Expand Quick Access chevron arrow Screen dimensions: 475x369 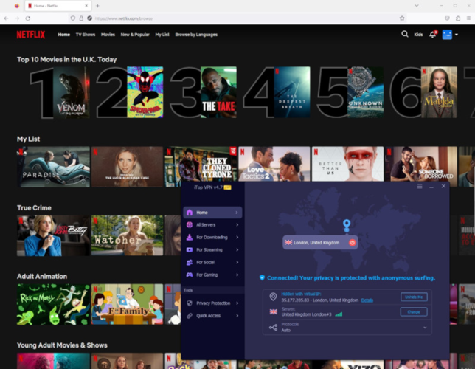(x=237, y=316)
